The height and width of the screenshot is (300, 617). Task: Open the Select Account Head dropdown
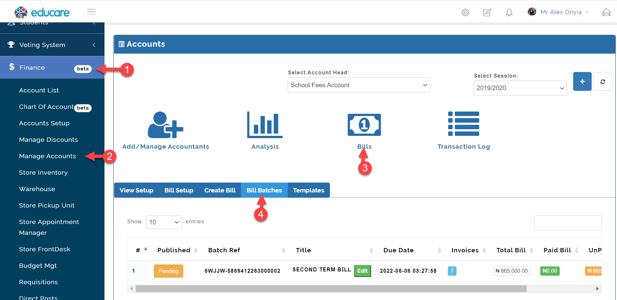359,85
